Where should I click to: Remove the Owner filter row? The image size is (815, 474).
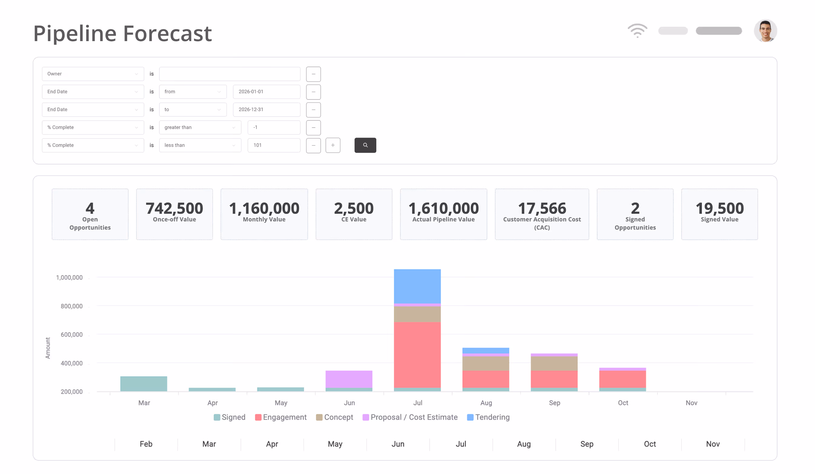313,74
